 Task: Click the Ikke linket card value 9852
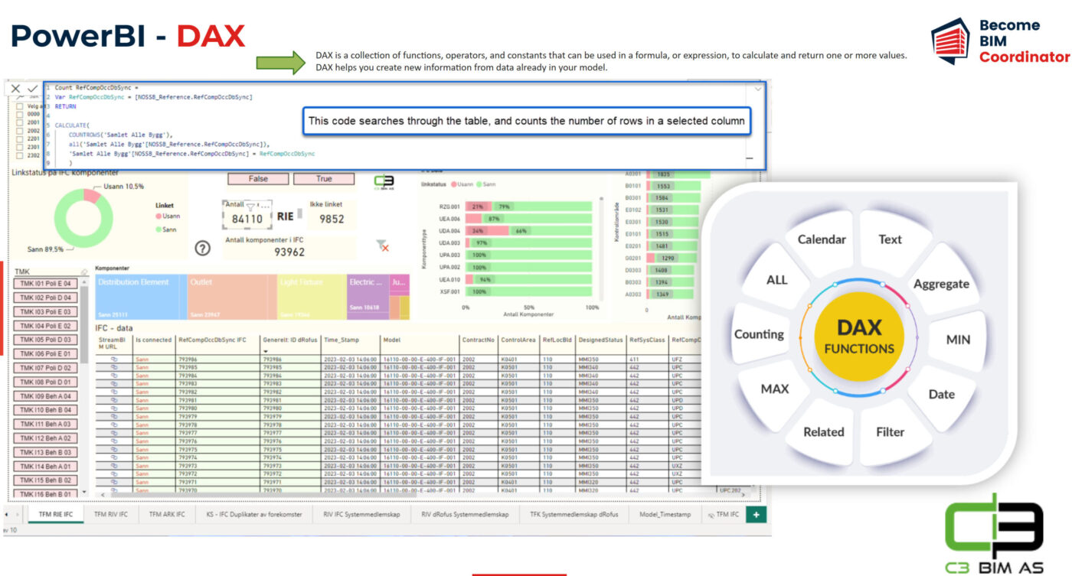(332, 220)
